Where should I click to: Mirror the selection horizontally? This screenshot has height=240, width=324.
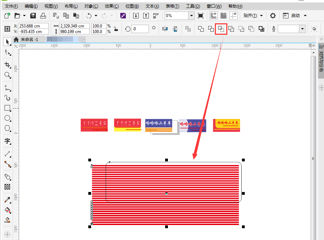165,29
